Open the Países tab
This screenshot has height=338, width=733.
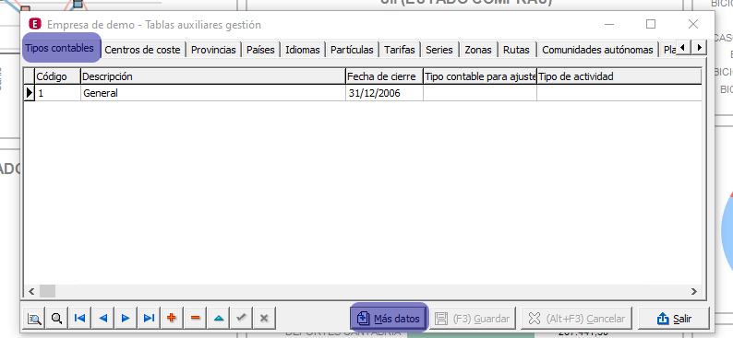coord(261,50)
